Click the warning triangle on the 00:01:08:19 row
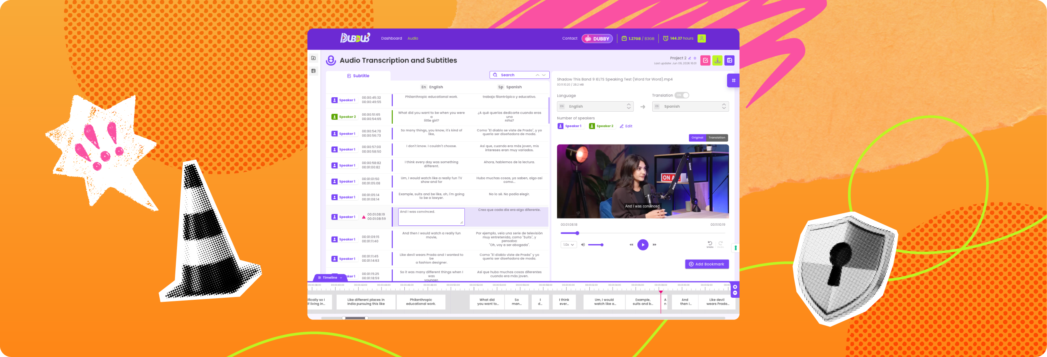 point(364,217)
